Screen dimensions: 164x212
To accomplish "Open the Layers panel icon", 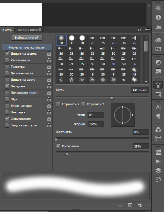I will [x=158, y=170].
